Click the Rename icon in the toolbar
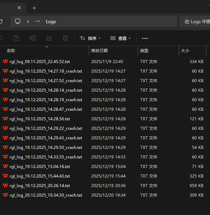The width and height of the screenshot is (210, 215). tap(33, 38)
